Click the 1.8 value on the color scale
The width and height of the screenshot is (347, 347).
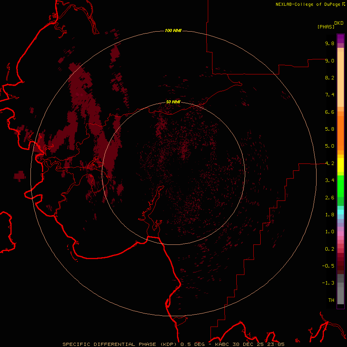tap(330, 215)
